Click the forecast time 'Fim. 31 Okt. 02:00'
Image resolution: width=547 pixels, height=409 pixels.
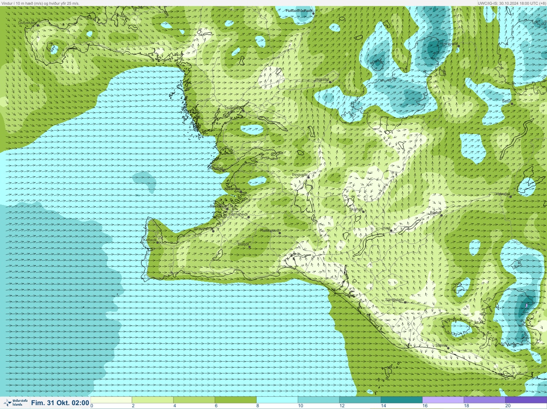(x=60, y=403)
